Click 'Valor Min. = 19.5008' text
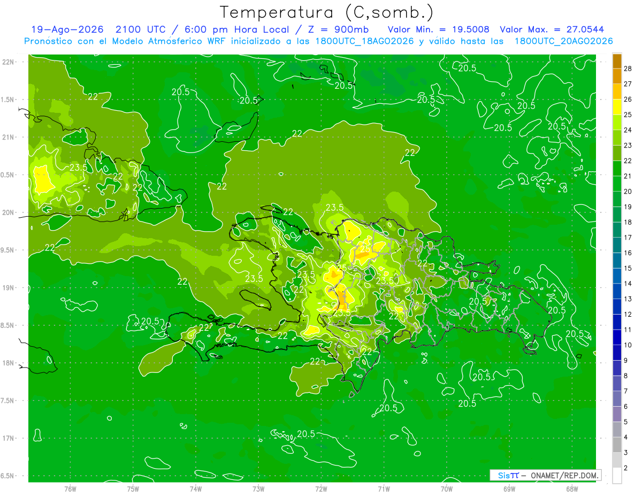Viewport: 642px width, 496px height. pyautogui.click(x=439, y=30)
